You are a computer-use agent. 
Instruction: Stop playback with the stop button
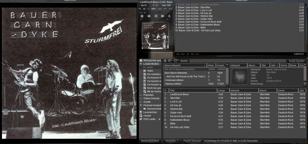click(x=142, y=16)
